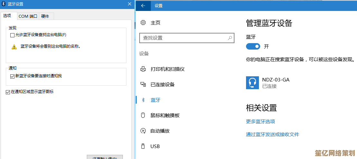
Task: Close the Bluetooth settings dialog
Action: coord(129,4)
